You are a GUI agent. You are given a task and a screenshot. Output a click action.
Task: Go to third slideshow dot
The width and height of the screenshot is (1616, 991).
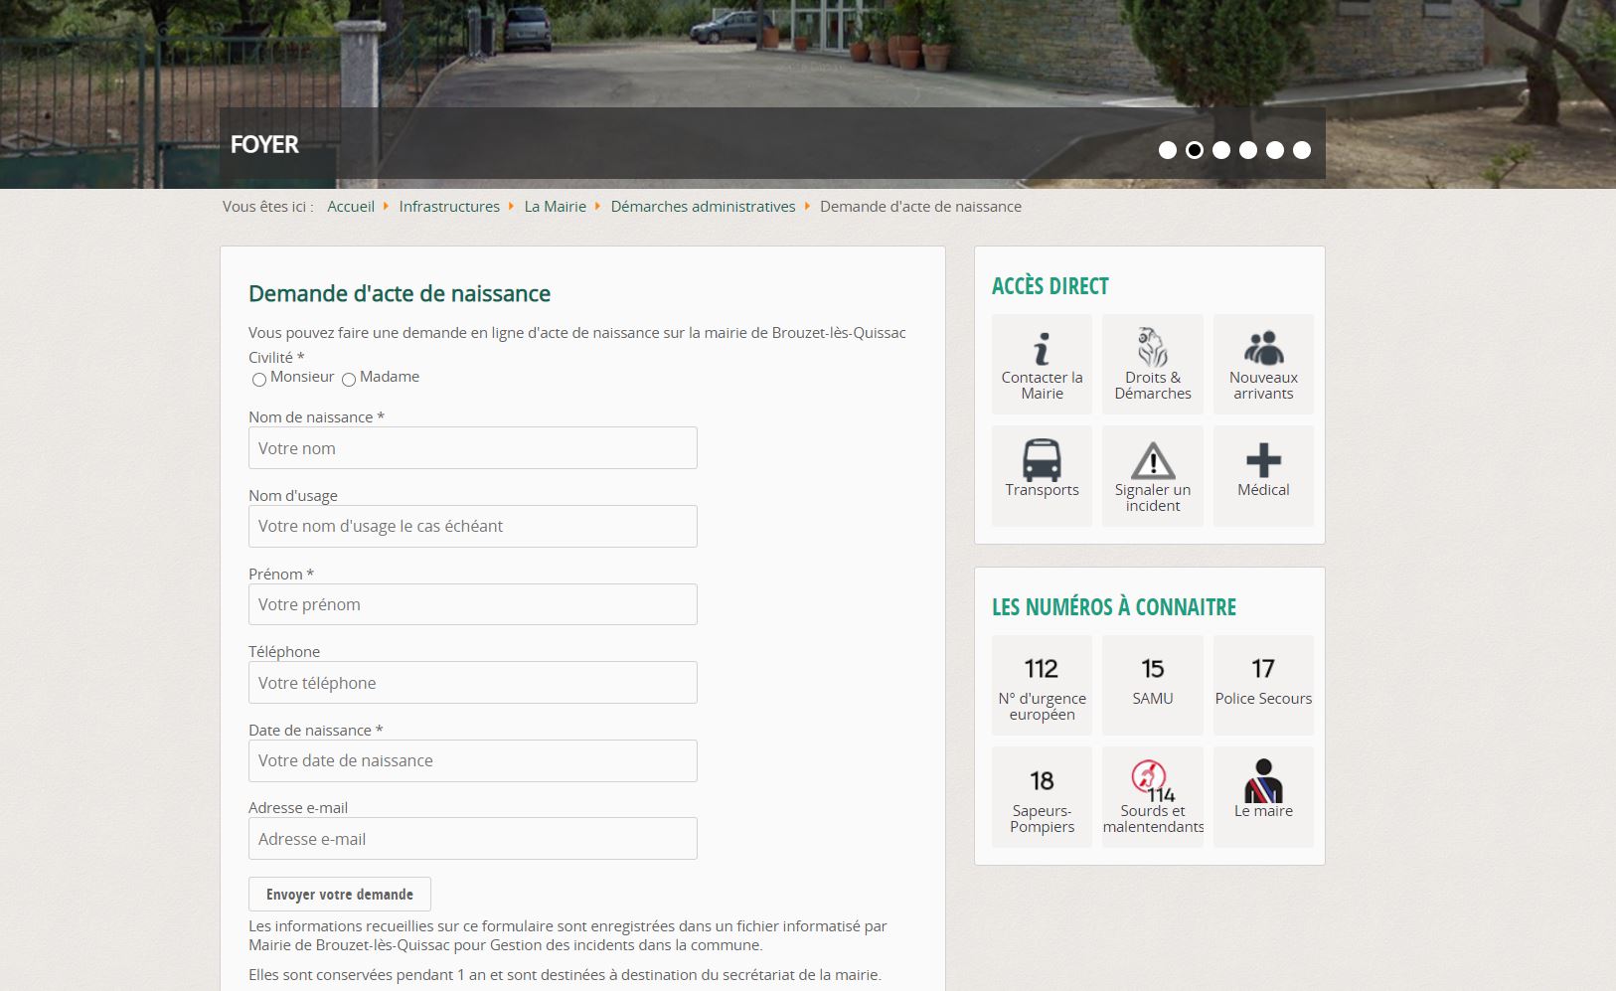[x=1221, y=150]
